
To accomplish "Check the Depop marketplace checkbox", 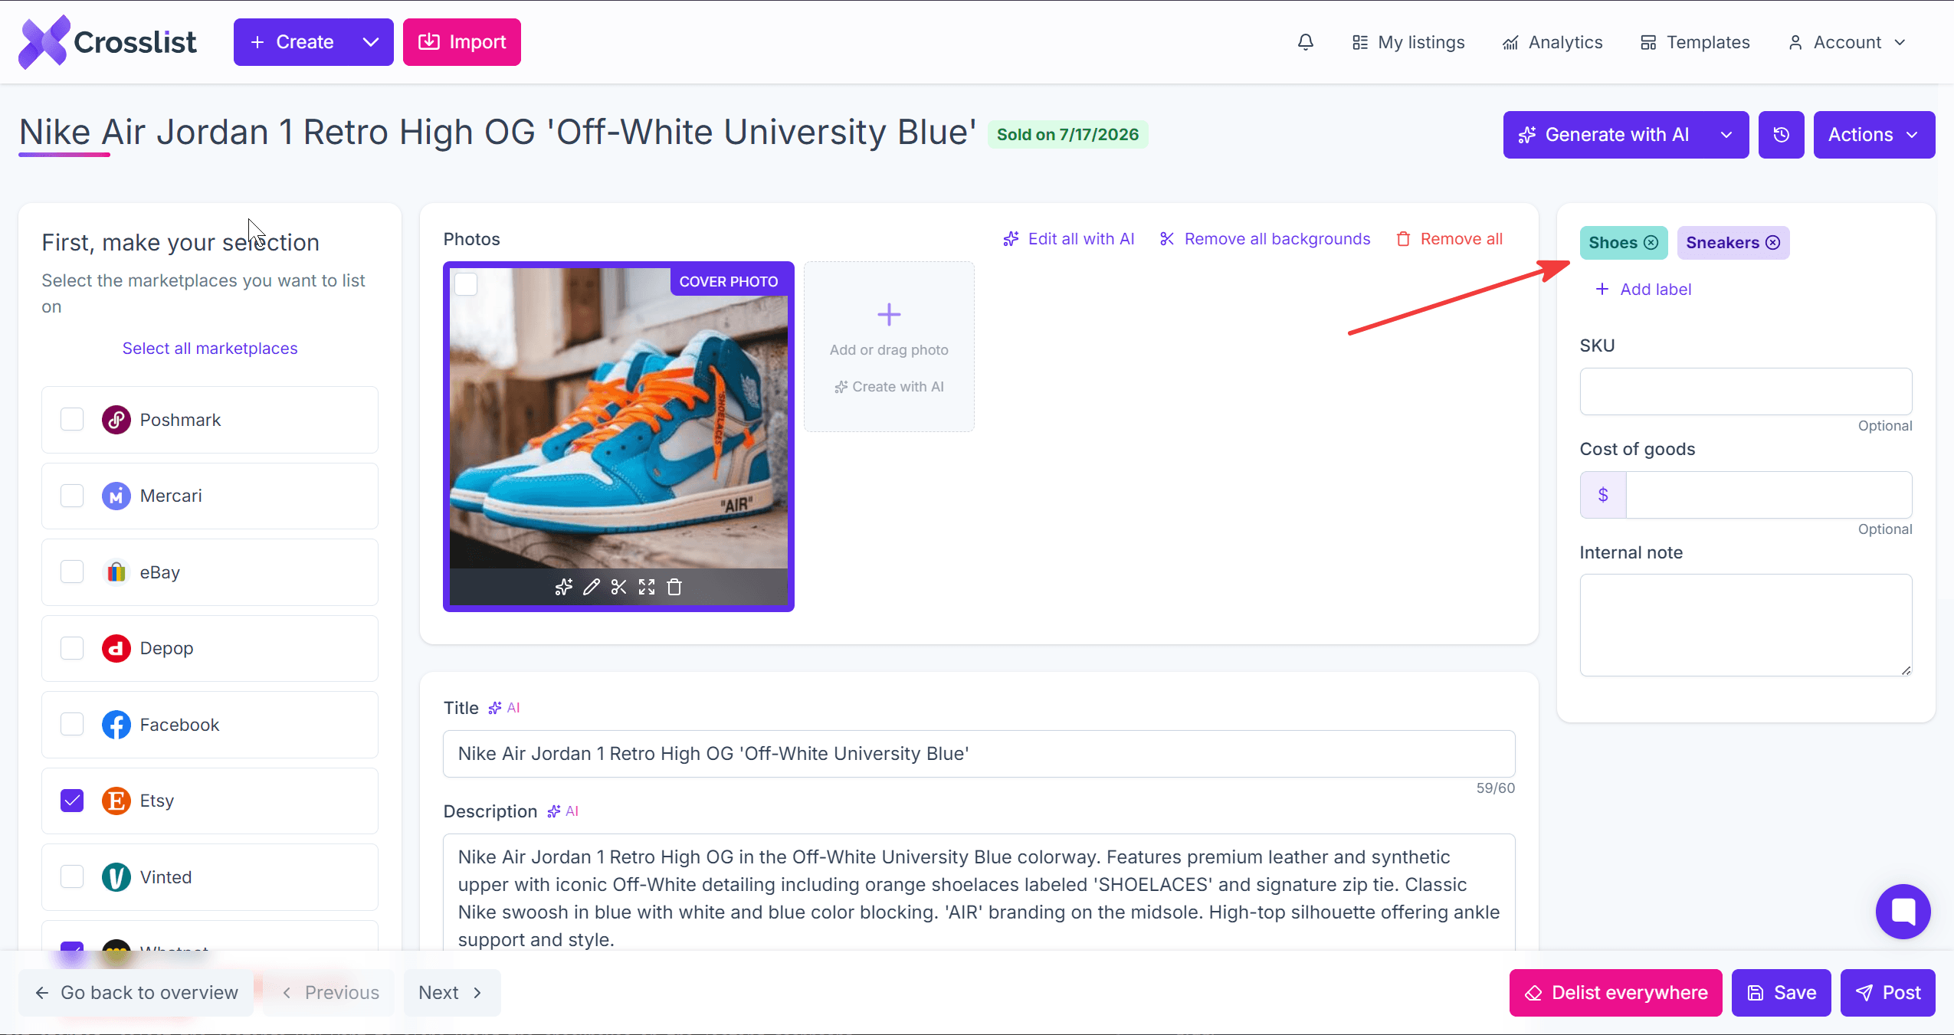I will (72, 649).
